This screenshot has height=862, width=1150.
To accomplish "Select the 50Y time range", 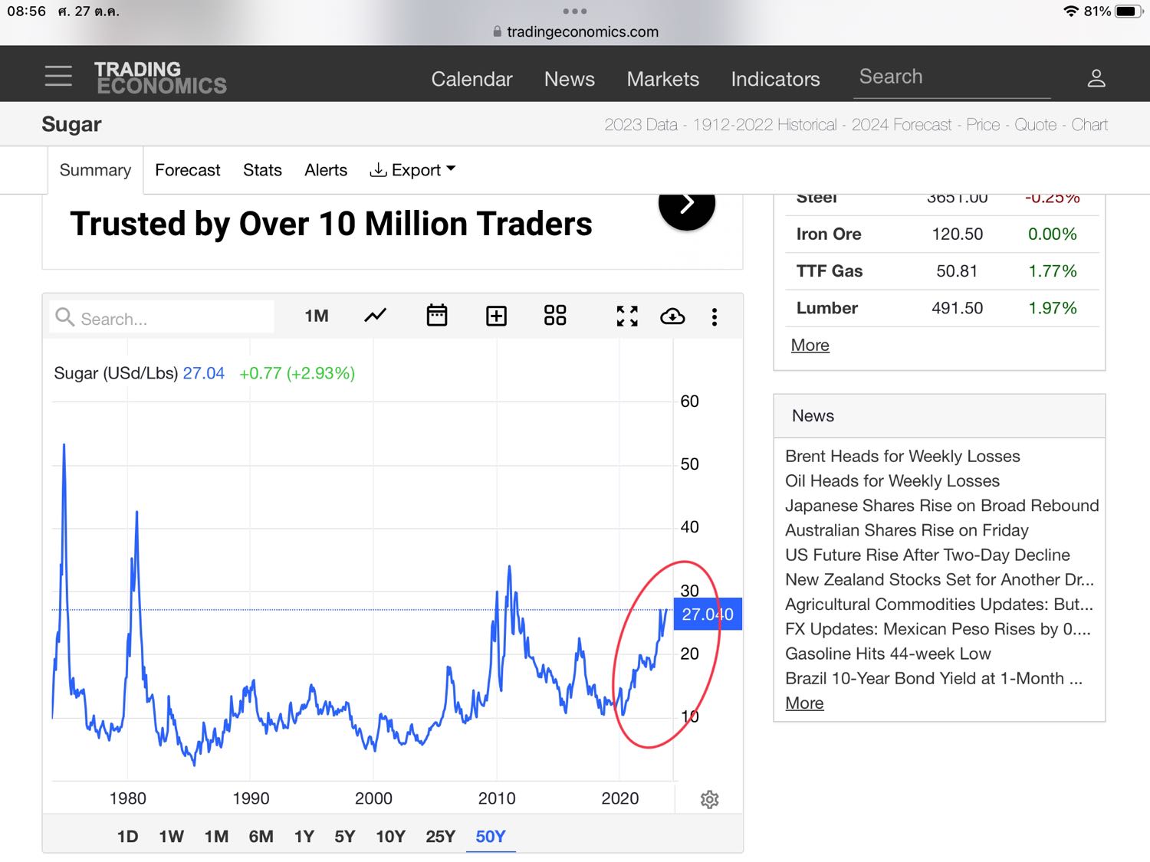I will coord(491,836).
